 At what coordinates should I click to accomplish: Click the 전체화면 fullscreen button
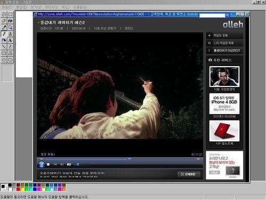coord(188,174)
